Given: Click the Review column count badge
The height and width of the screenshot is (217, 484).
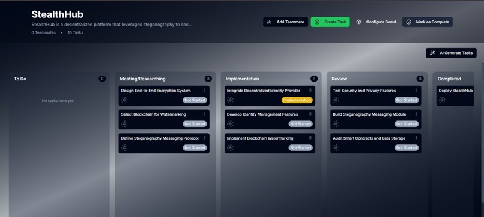Looking at the screenshot, I should click(x=420, y=79).
